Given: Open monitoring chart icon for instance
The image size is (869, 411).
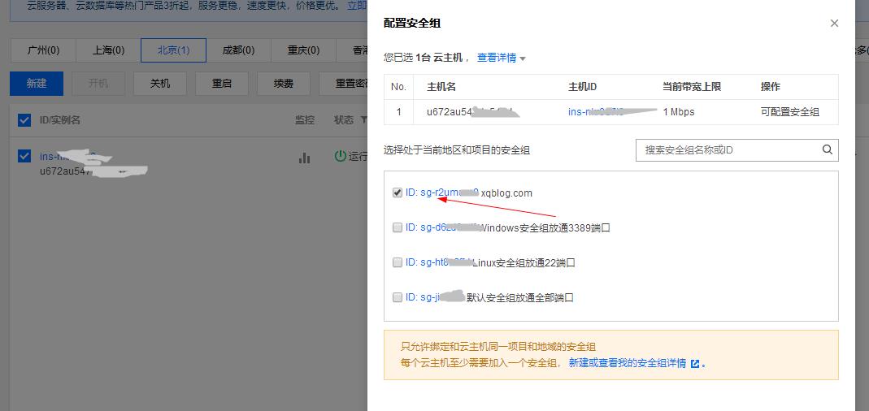Looking at the screenshot, I should pyautogui.click(x=304, y=158).
